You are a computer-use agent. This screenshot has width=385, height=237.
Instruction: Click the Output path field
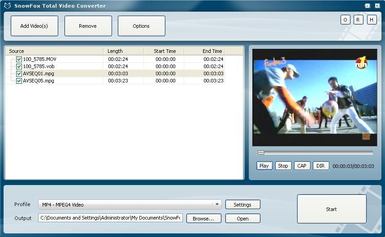110,218
